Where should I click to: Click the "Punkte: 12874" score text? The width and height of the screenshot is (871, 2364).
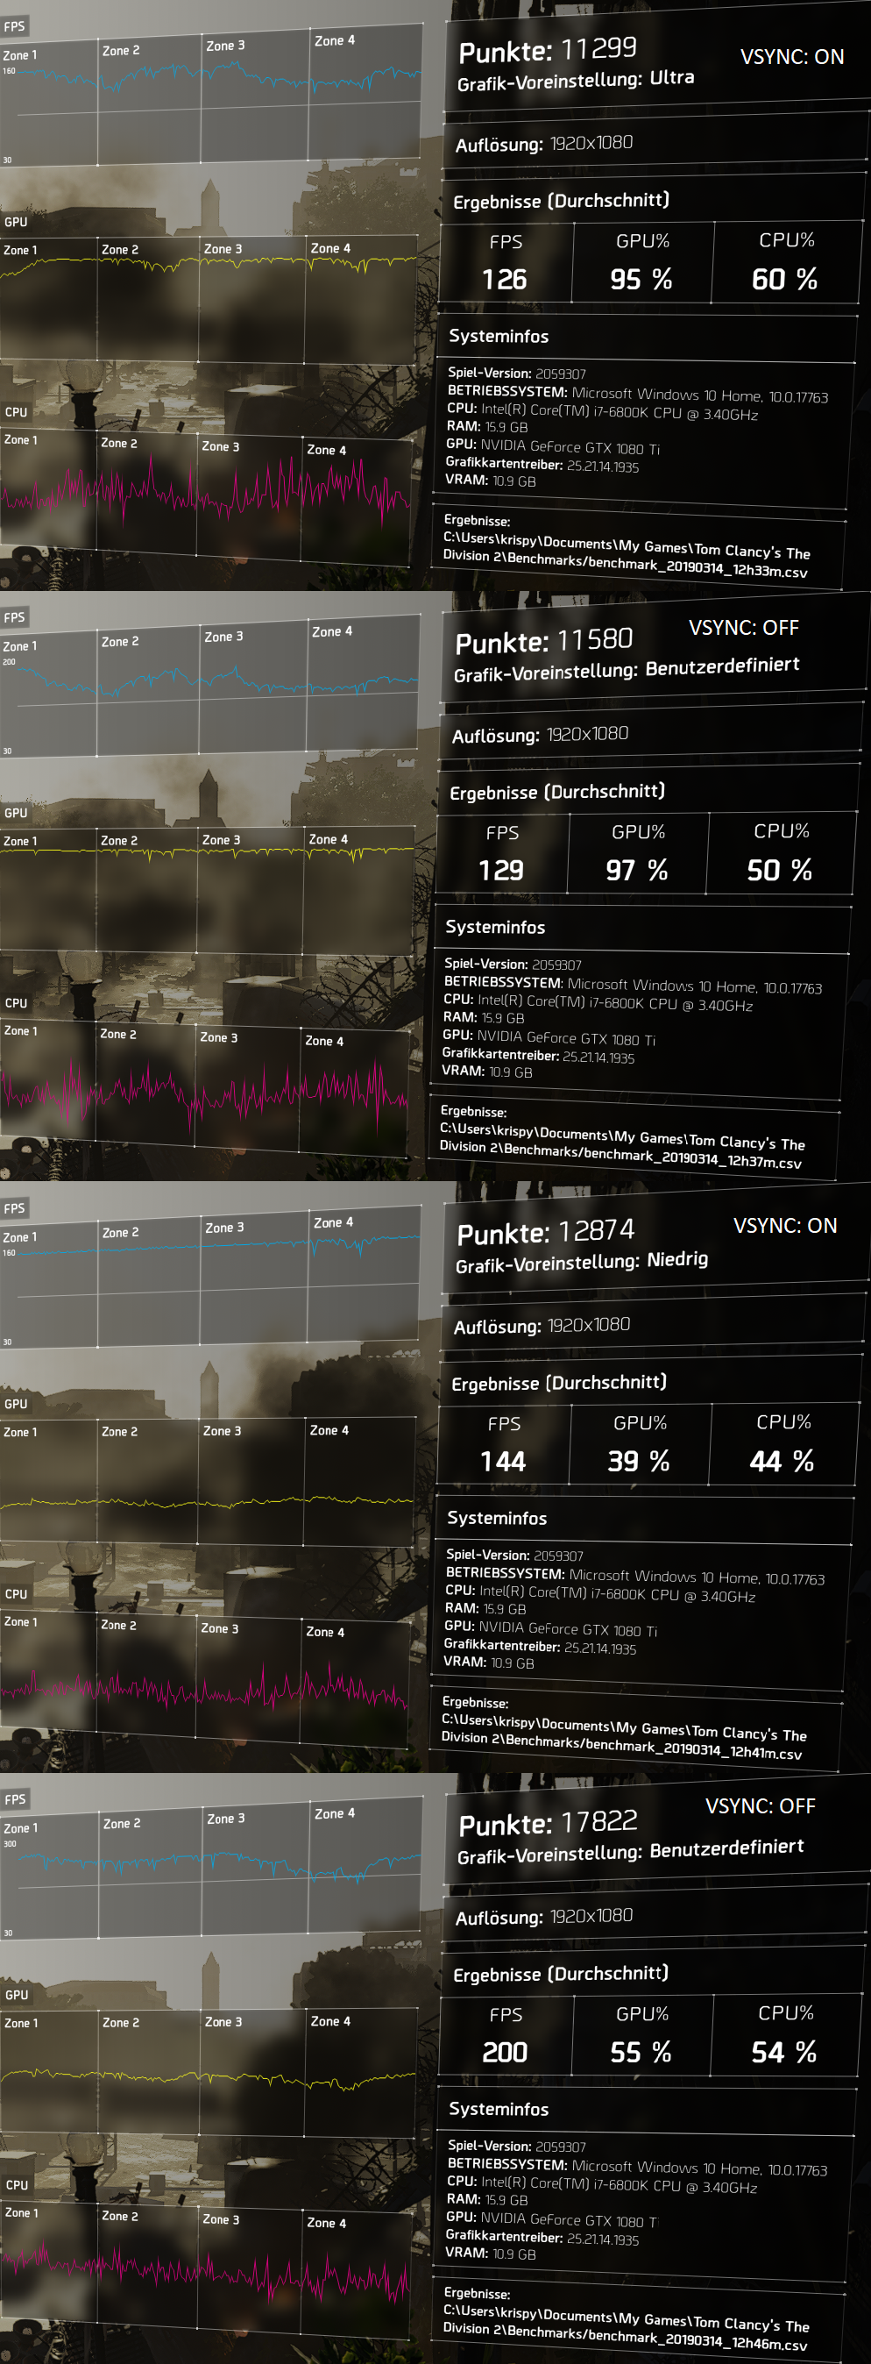tap(546, 1232)
